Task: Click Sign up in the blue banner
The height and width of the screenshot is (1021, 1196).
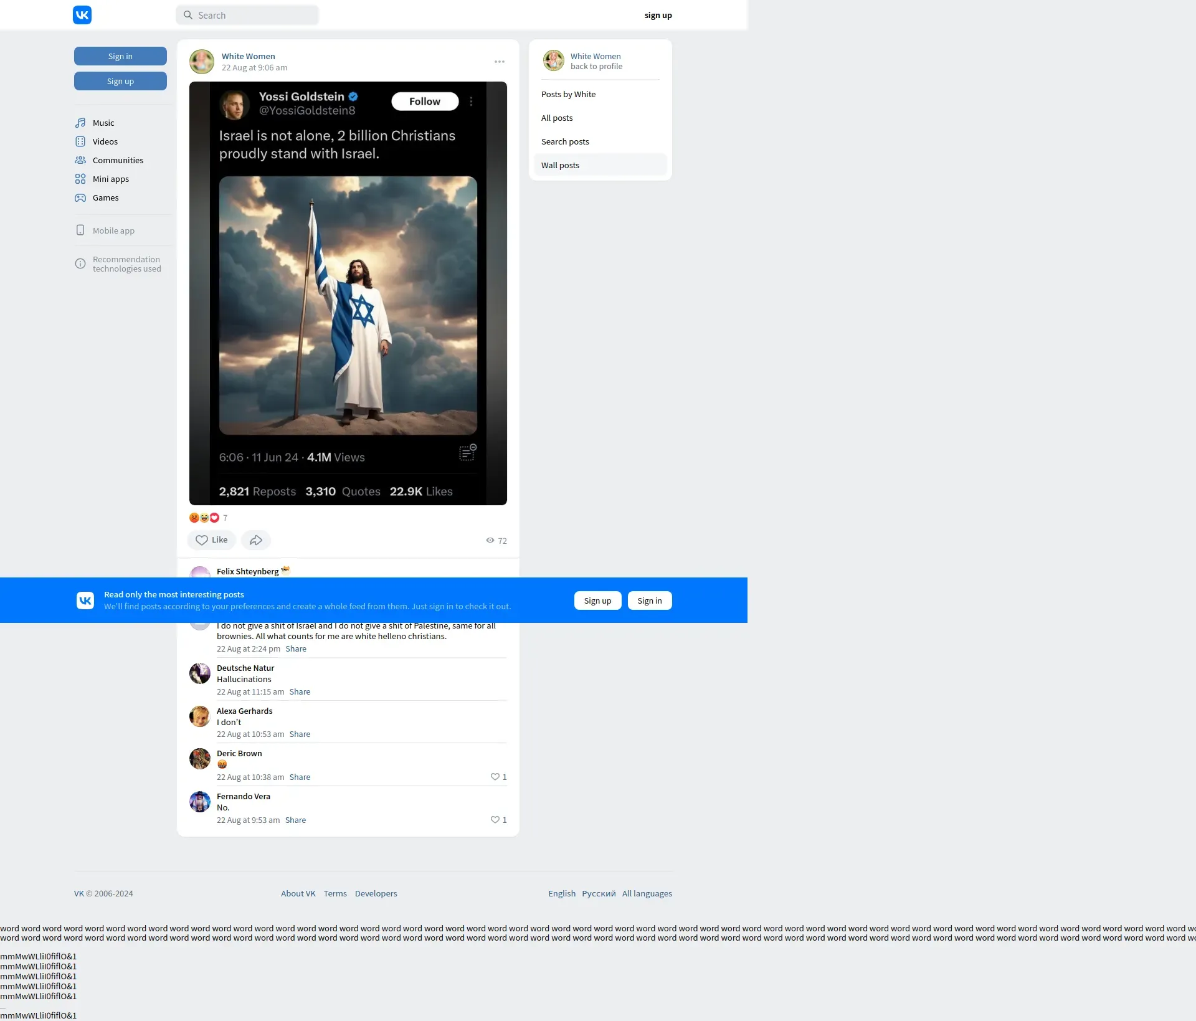Action: click(597, 601)
